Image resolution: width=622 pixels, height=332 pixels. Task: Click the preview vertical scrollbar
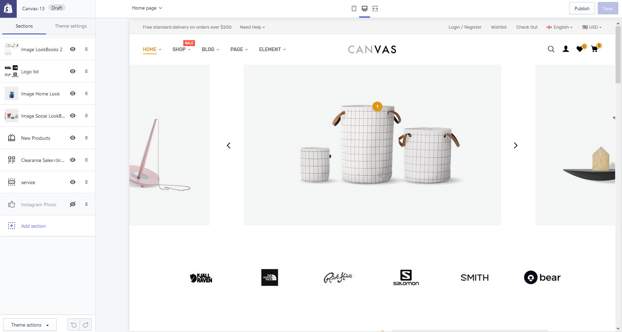(x=618, y=55)
